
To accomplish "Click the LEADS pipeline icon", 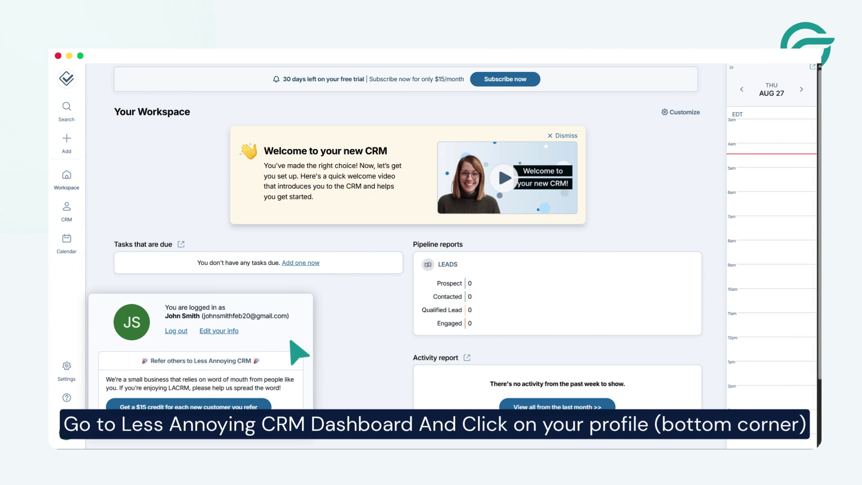I will click(428, 265).
